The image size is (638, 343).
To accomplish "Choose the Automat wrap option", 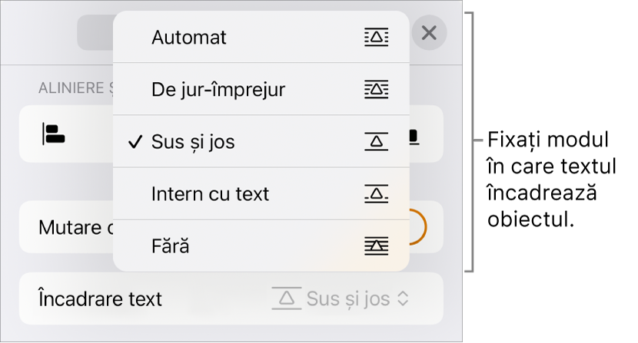I will coord(261,37).
